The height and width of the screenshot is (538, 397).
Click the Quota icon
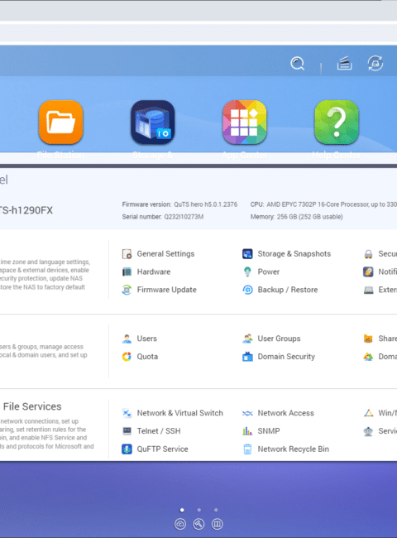[x=127, y=357]
